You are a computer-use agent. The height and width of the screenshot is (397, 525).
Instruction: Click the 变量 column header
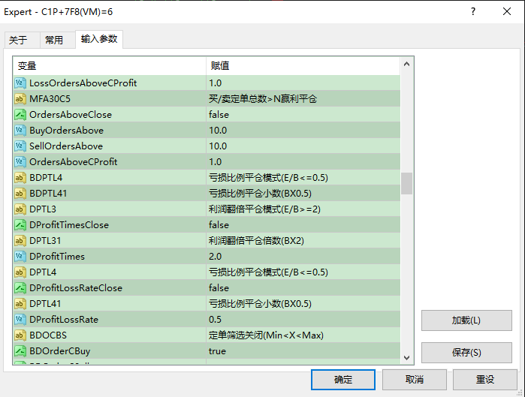coord(110,66)
